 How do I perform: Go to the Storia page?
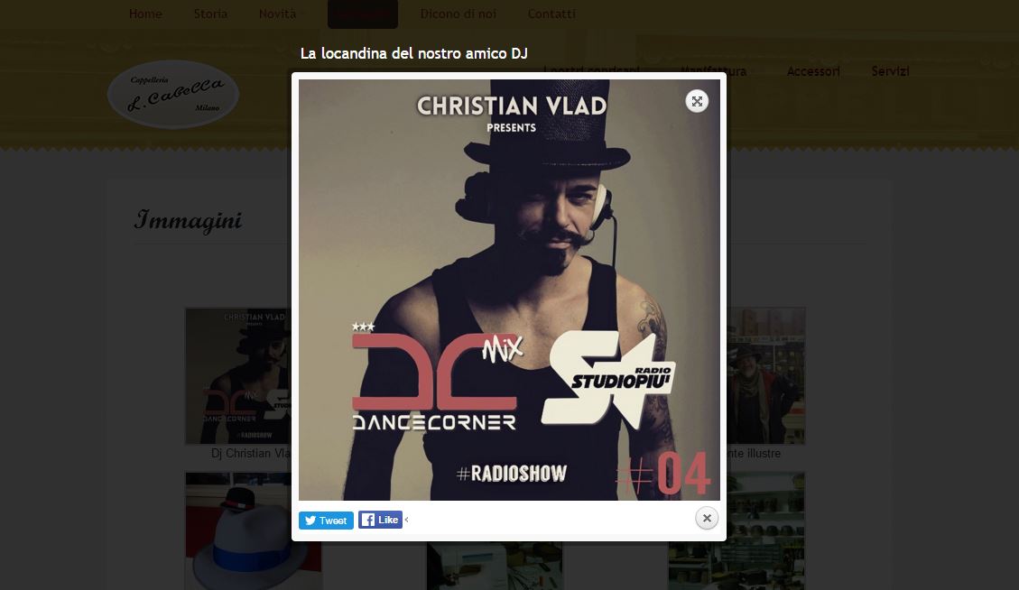pyautogui.click(x=210, y=14)
